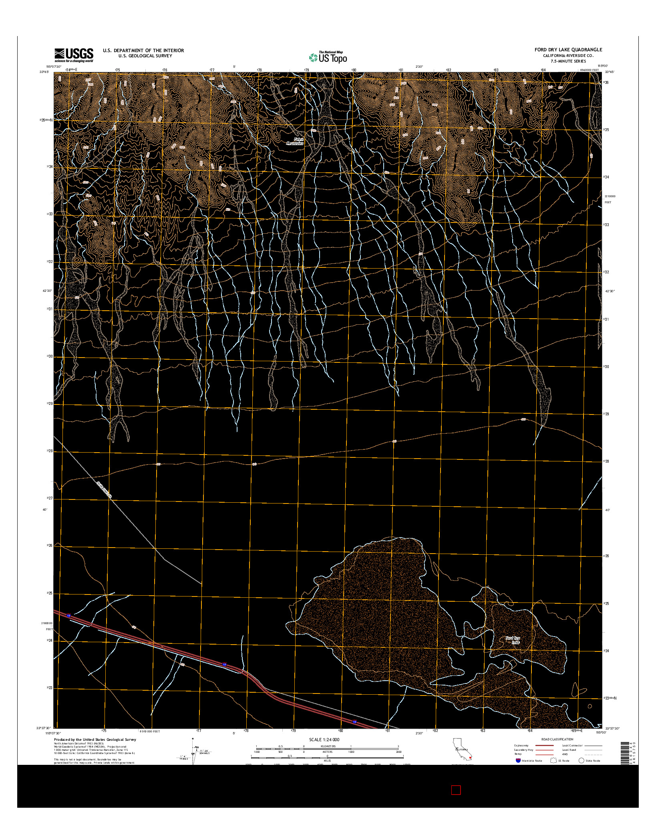This screenshot has height=837, width=656.
Task: Click the USGS logo in the header
Action: 74,55
